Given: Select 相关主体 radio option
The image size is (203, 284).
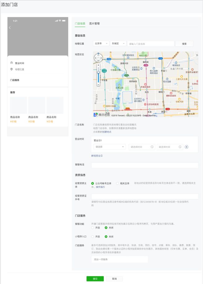Looking at the screenshot, I should point(117,183).
